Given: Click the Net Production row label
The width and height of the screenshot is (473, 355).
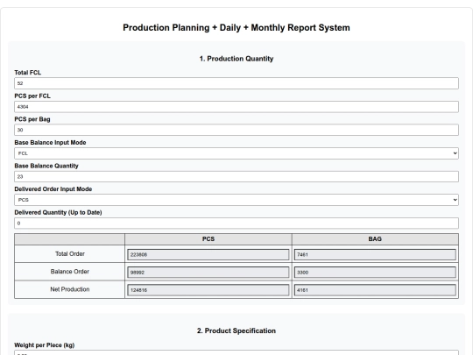Looking at the screenshot, I should point(70,289).
